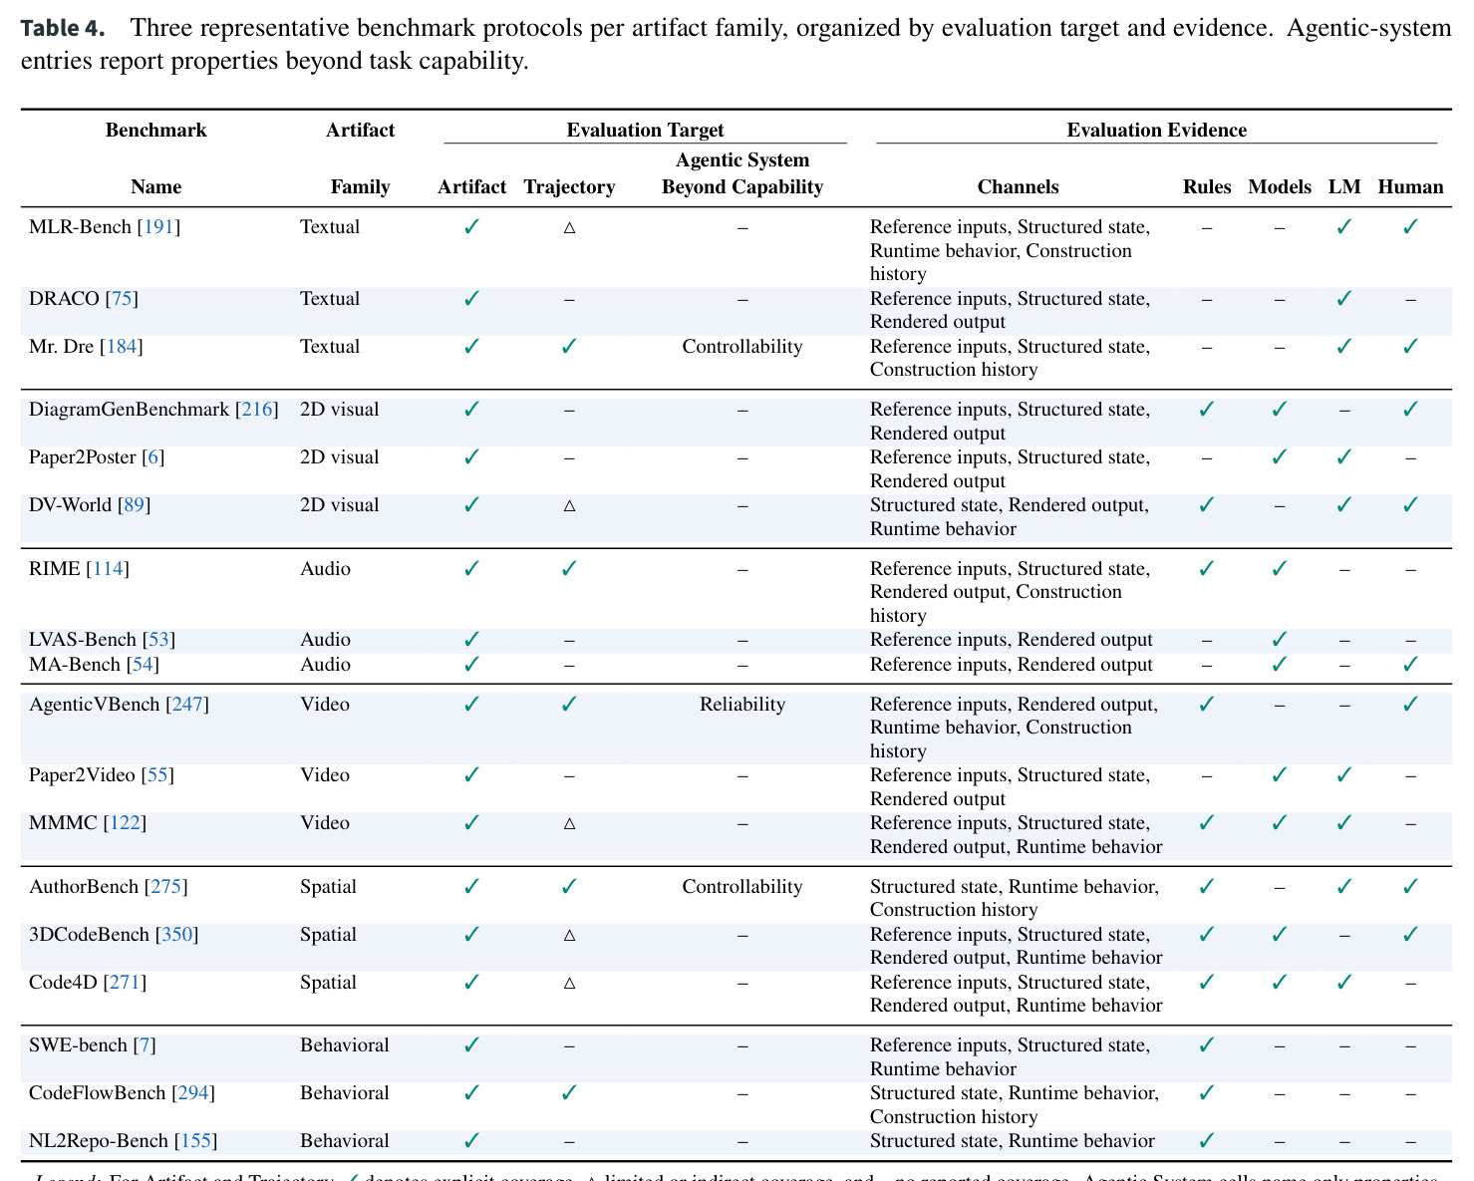Screen dimensions: 1474x1181
Task: Select Controllability in the Mr. Dre row
Action: click(x=742, y=347)
